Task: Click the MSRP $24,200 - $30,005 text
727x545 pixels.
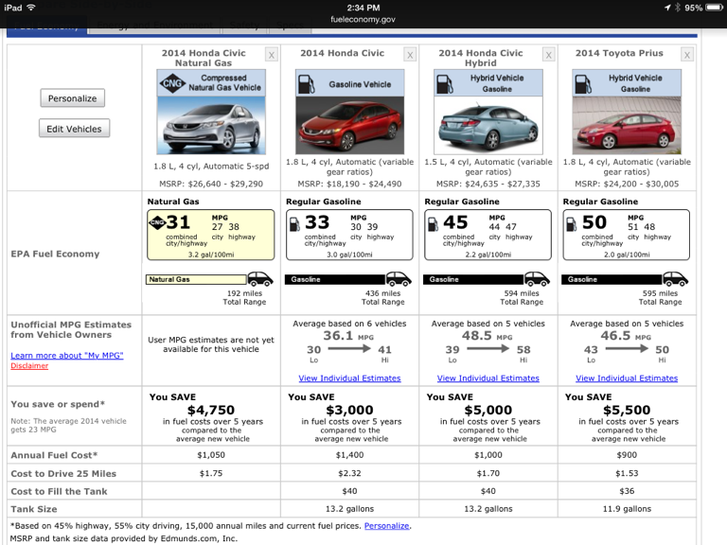Action: point(627,184)
